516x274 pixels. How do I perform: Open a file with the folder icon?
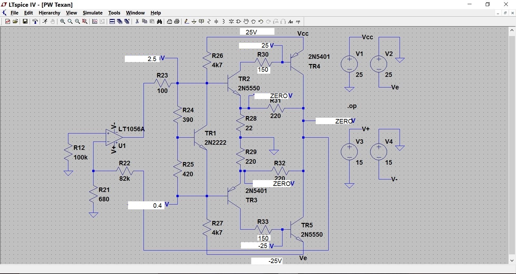tap(15, 22)
